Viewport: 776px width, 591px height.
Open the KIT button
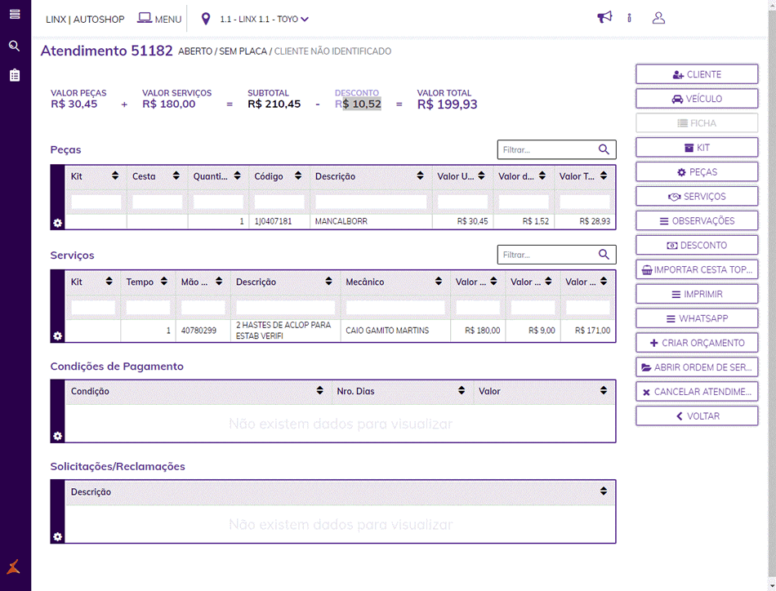(697, 148)
